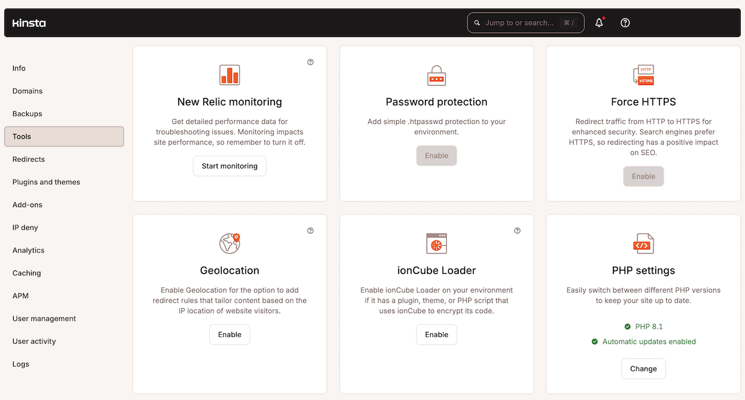Click Geolocation redirect rules description text
The image size is (745, 400).
click(230, 300)
